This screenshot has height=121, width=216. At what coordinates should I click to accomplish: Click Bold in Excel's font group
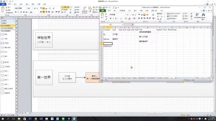click(110, 18)
